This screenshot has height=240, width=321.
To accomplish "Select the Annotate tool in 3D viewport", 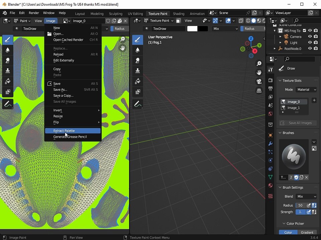I will pyautogui.click(x=137, y=104).
